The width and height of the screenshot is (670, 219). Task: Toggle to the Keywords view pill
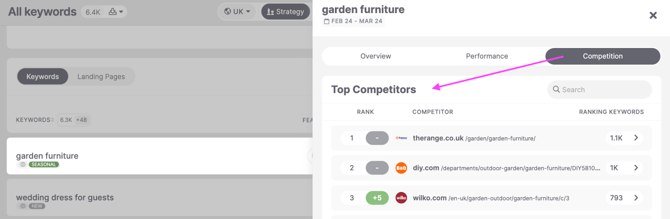click(43, 77)
